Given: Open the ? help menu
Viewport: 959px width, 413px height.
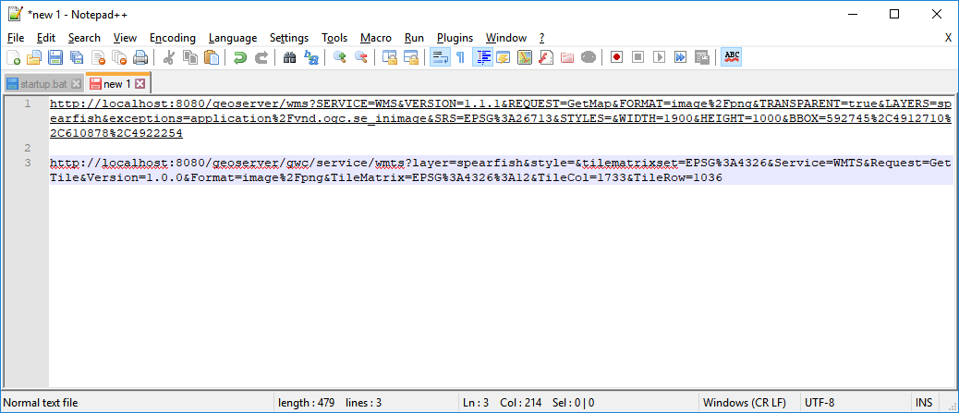Looking at the screenshot, I should click(x=542, y=38).
